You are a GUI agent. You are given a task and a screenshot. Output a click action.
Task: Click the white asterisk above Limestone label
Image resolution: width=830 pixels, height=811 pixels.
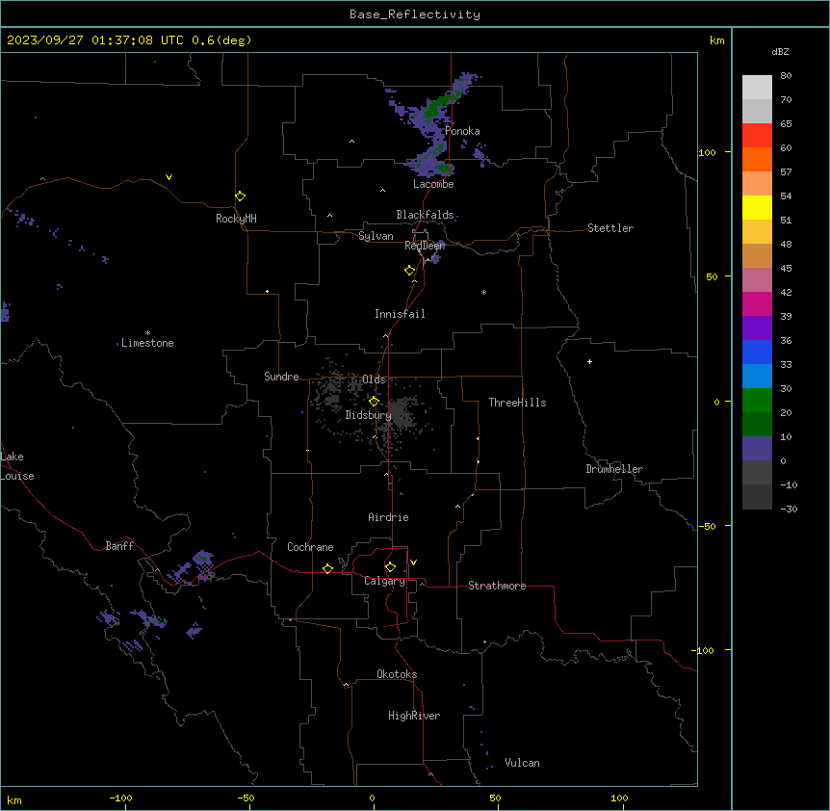[147, 333]
